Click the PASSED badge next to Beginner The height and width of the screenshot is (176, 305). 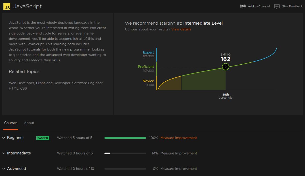(x=42, y=138)
